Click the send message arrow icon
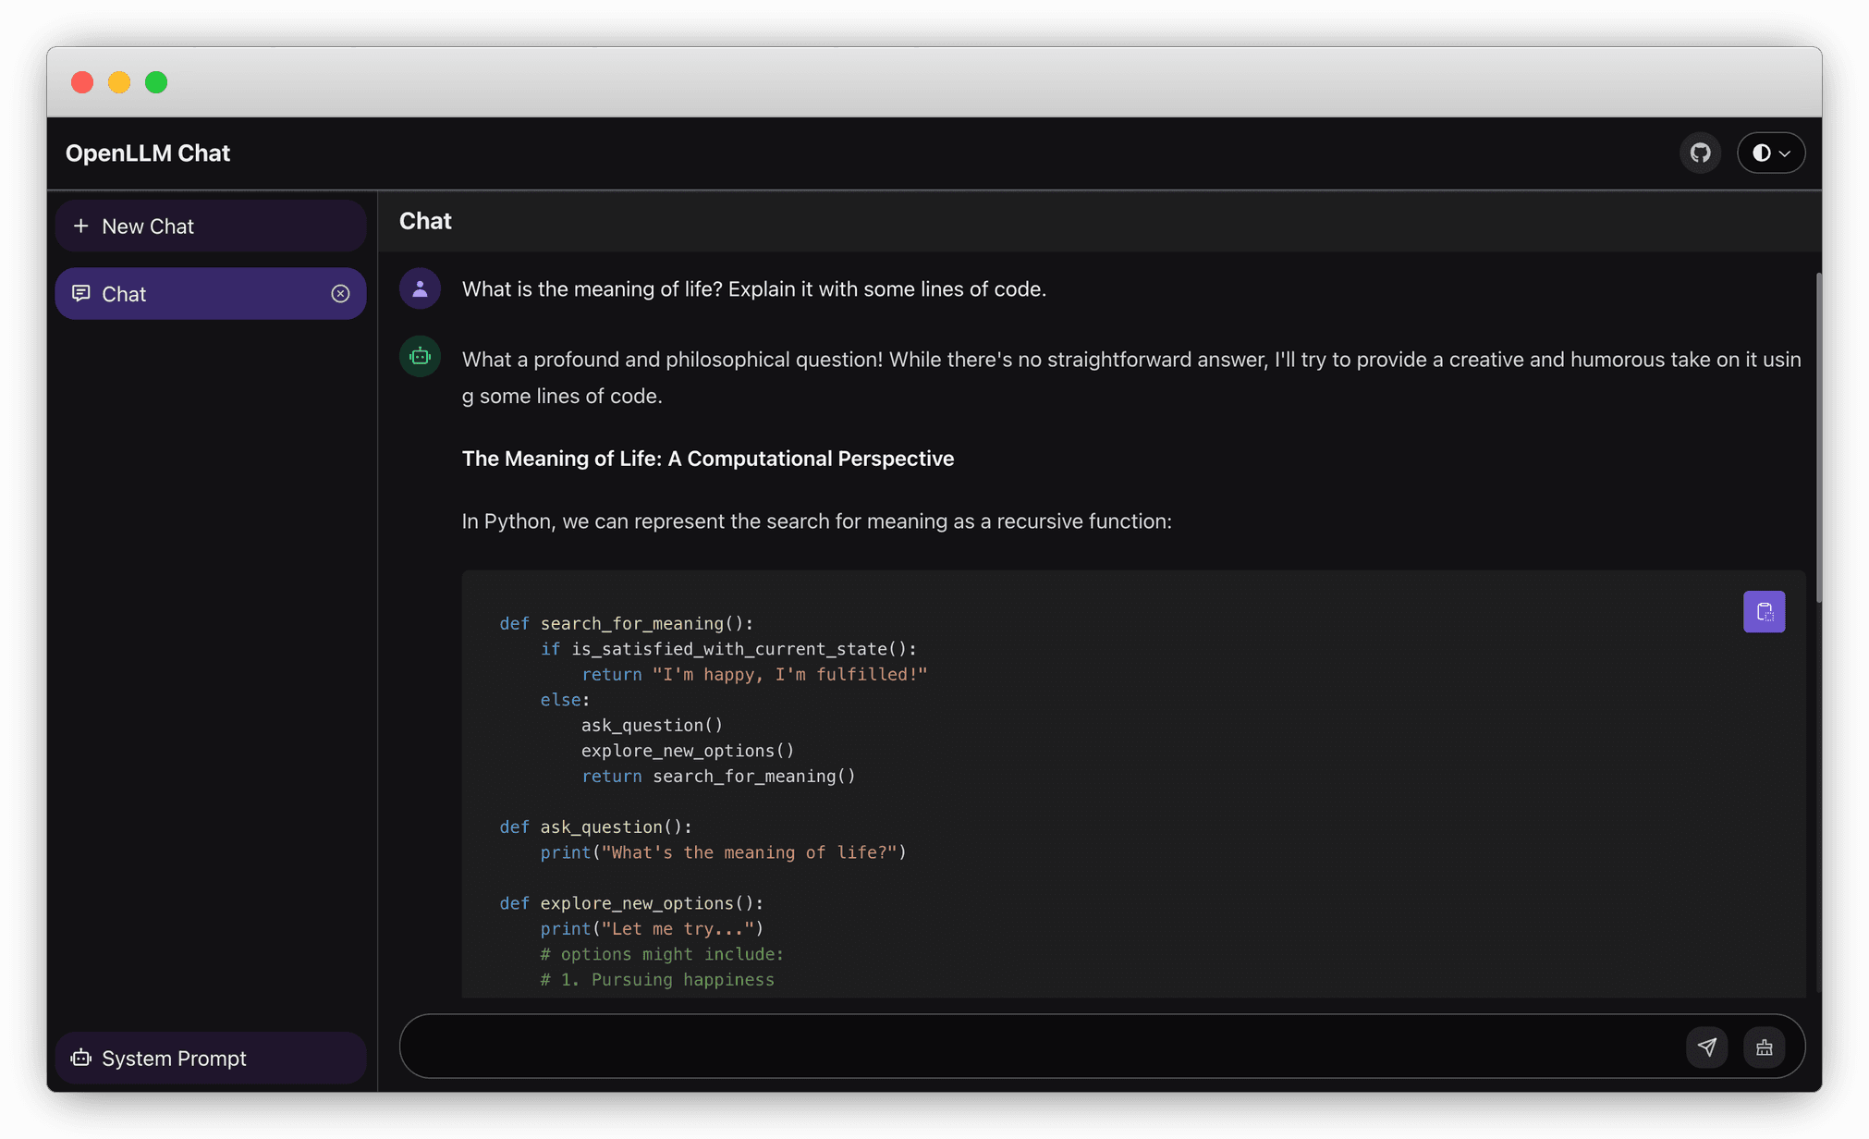 (x=1709, y=1047)
